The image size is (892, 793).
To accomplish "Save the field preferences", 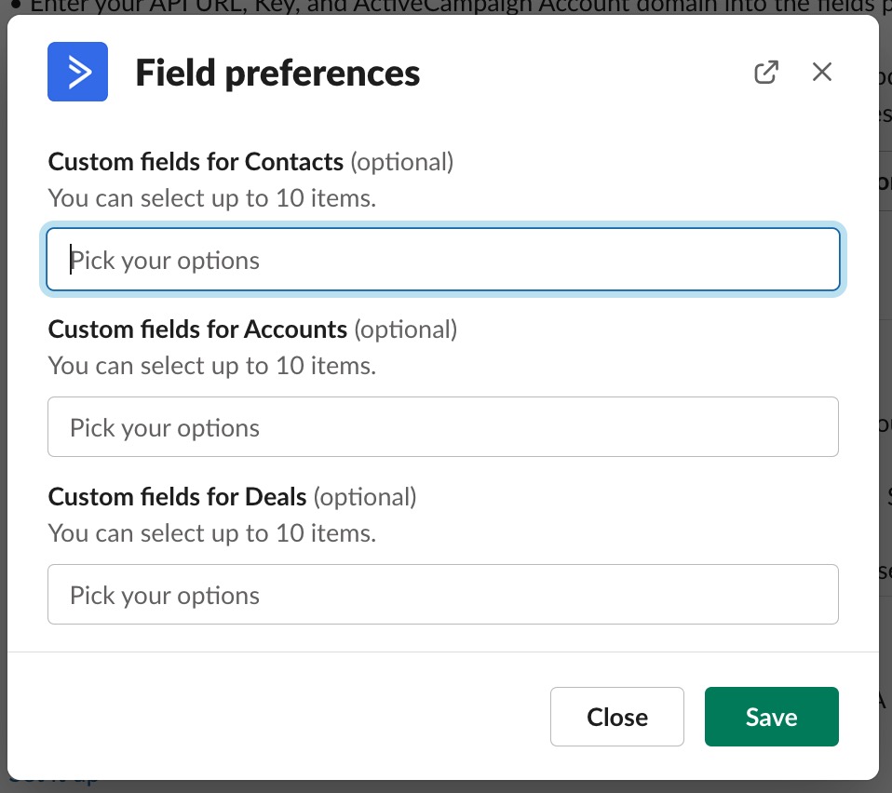I will point(771,717).
